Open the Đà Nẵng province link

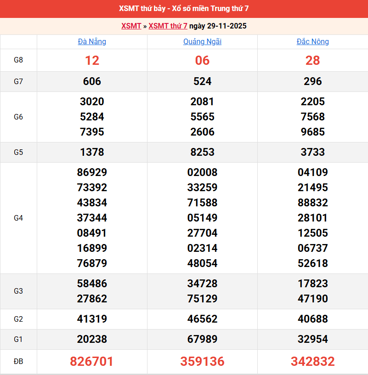pyautogui.click(x=92, y=42)
